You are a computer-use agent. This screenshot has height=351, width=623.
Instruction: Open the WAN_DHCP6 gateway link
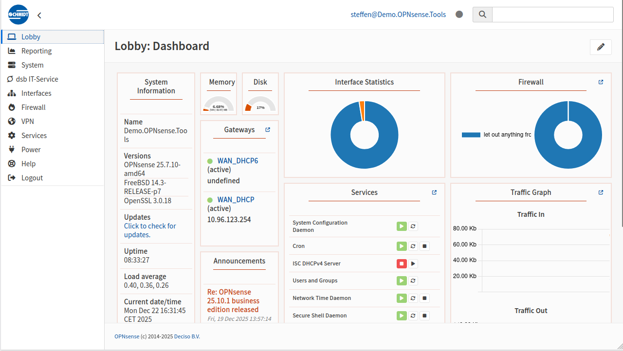click(238, 161)
